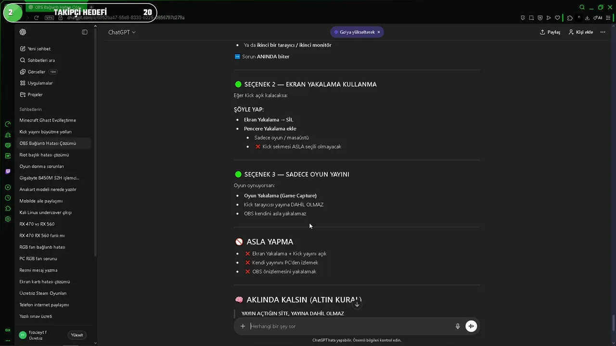Screen dimensions: 616x346
Task: Open Sohbetleri ara to search chats
Action: (x=37, y=60)
